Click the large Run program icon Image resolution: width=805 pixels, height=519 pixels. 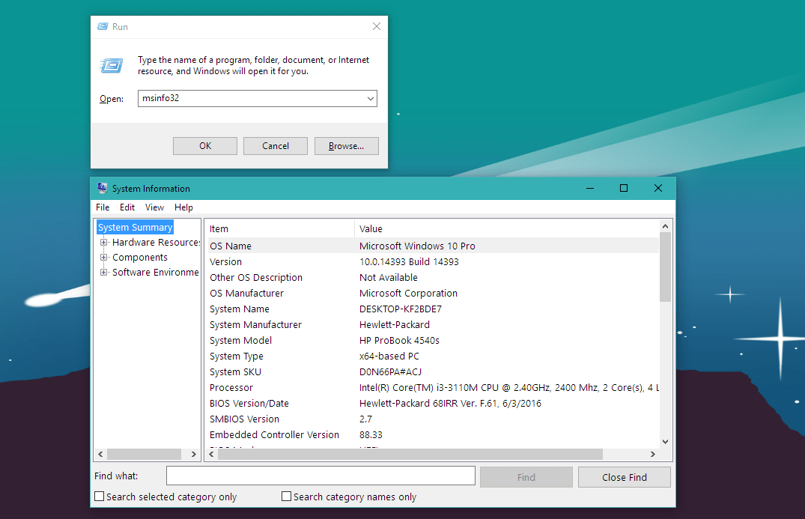[x=112, y=65]
